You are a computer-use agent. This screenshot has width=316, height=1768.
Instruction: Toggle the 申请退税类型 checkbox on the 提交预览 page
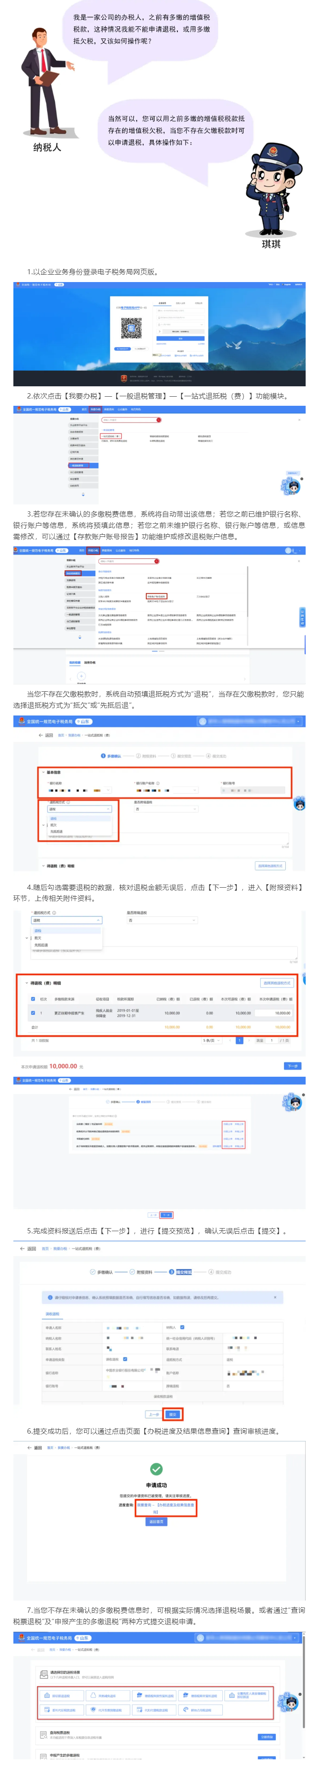(x=125, y=1359)
